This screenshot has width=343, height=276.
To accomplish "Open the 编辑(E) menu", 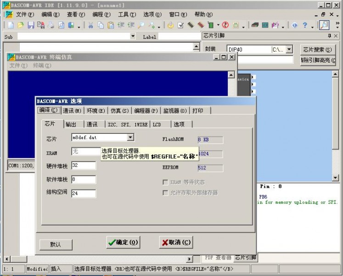I will point(51,14).
